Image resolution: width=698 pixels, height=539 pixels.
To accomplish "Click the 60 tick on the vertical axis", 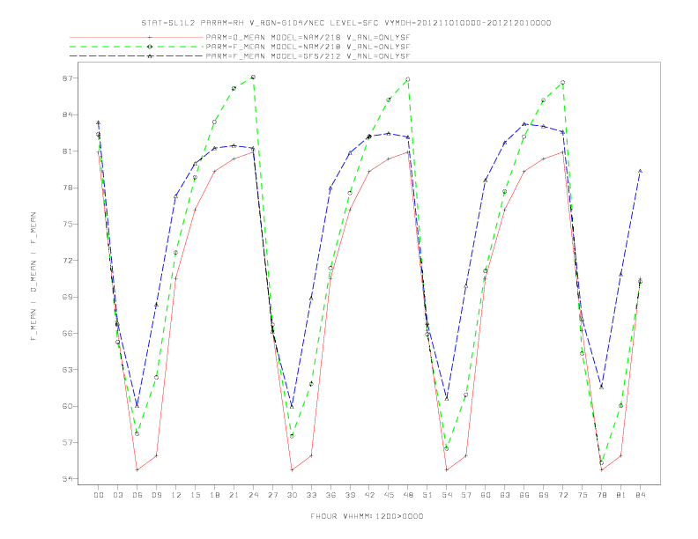I will 68,406.
